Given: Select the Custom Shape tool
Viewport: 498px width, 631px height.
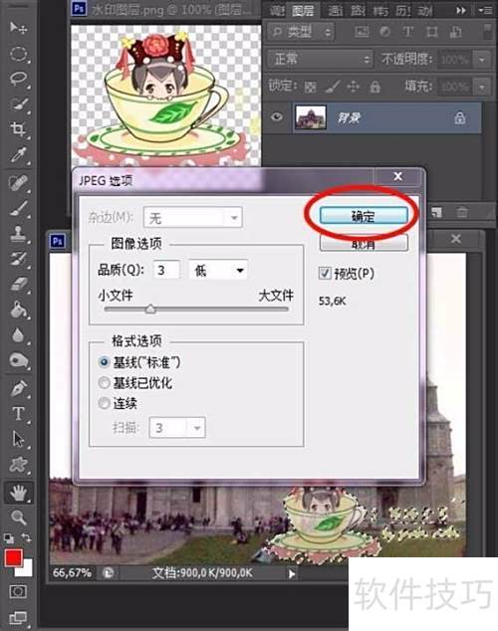Looking at the screenshot, I should [x=18, y=465].
